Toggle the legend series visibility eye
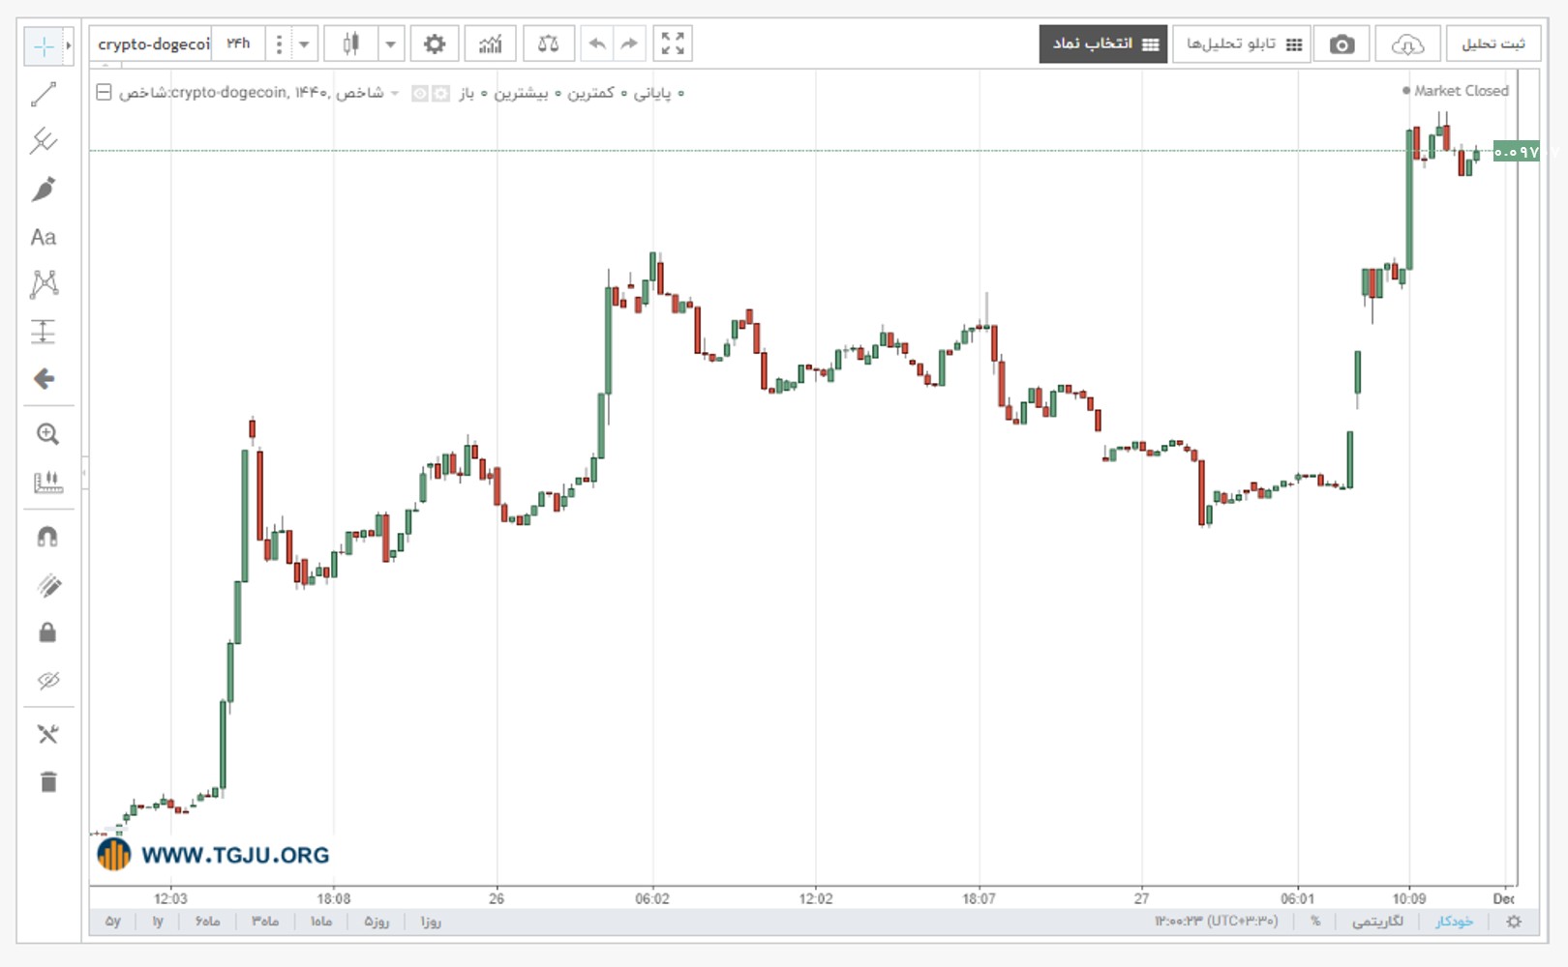Viewport: 1568px width, 967px height. tap(420, 94)
